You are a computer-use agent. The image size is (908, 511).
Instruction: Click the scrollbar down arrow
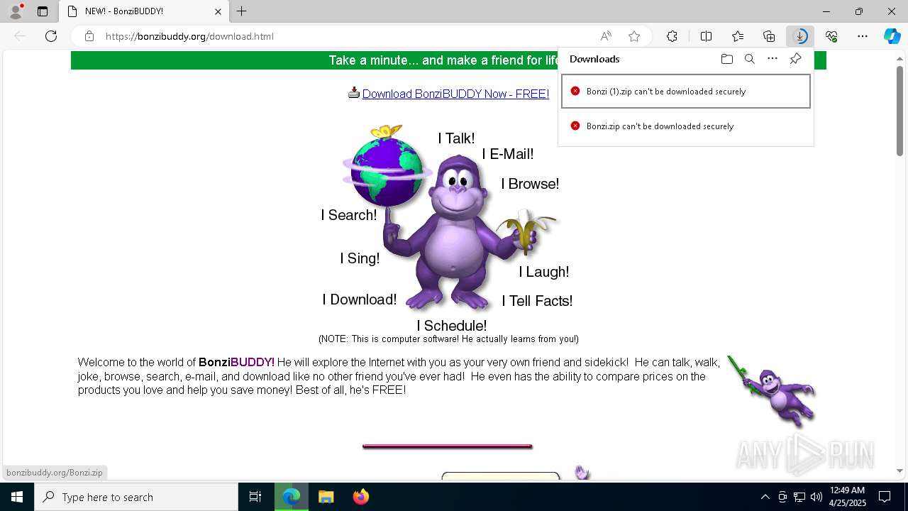pyautogui.click(x=899, y=471)
